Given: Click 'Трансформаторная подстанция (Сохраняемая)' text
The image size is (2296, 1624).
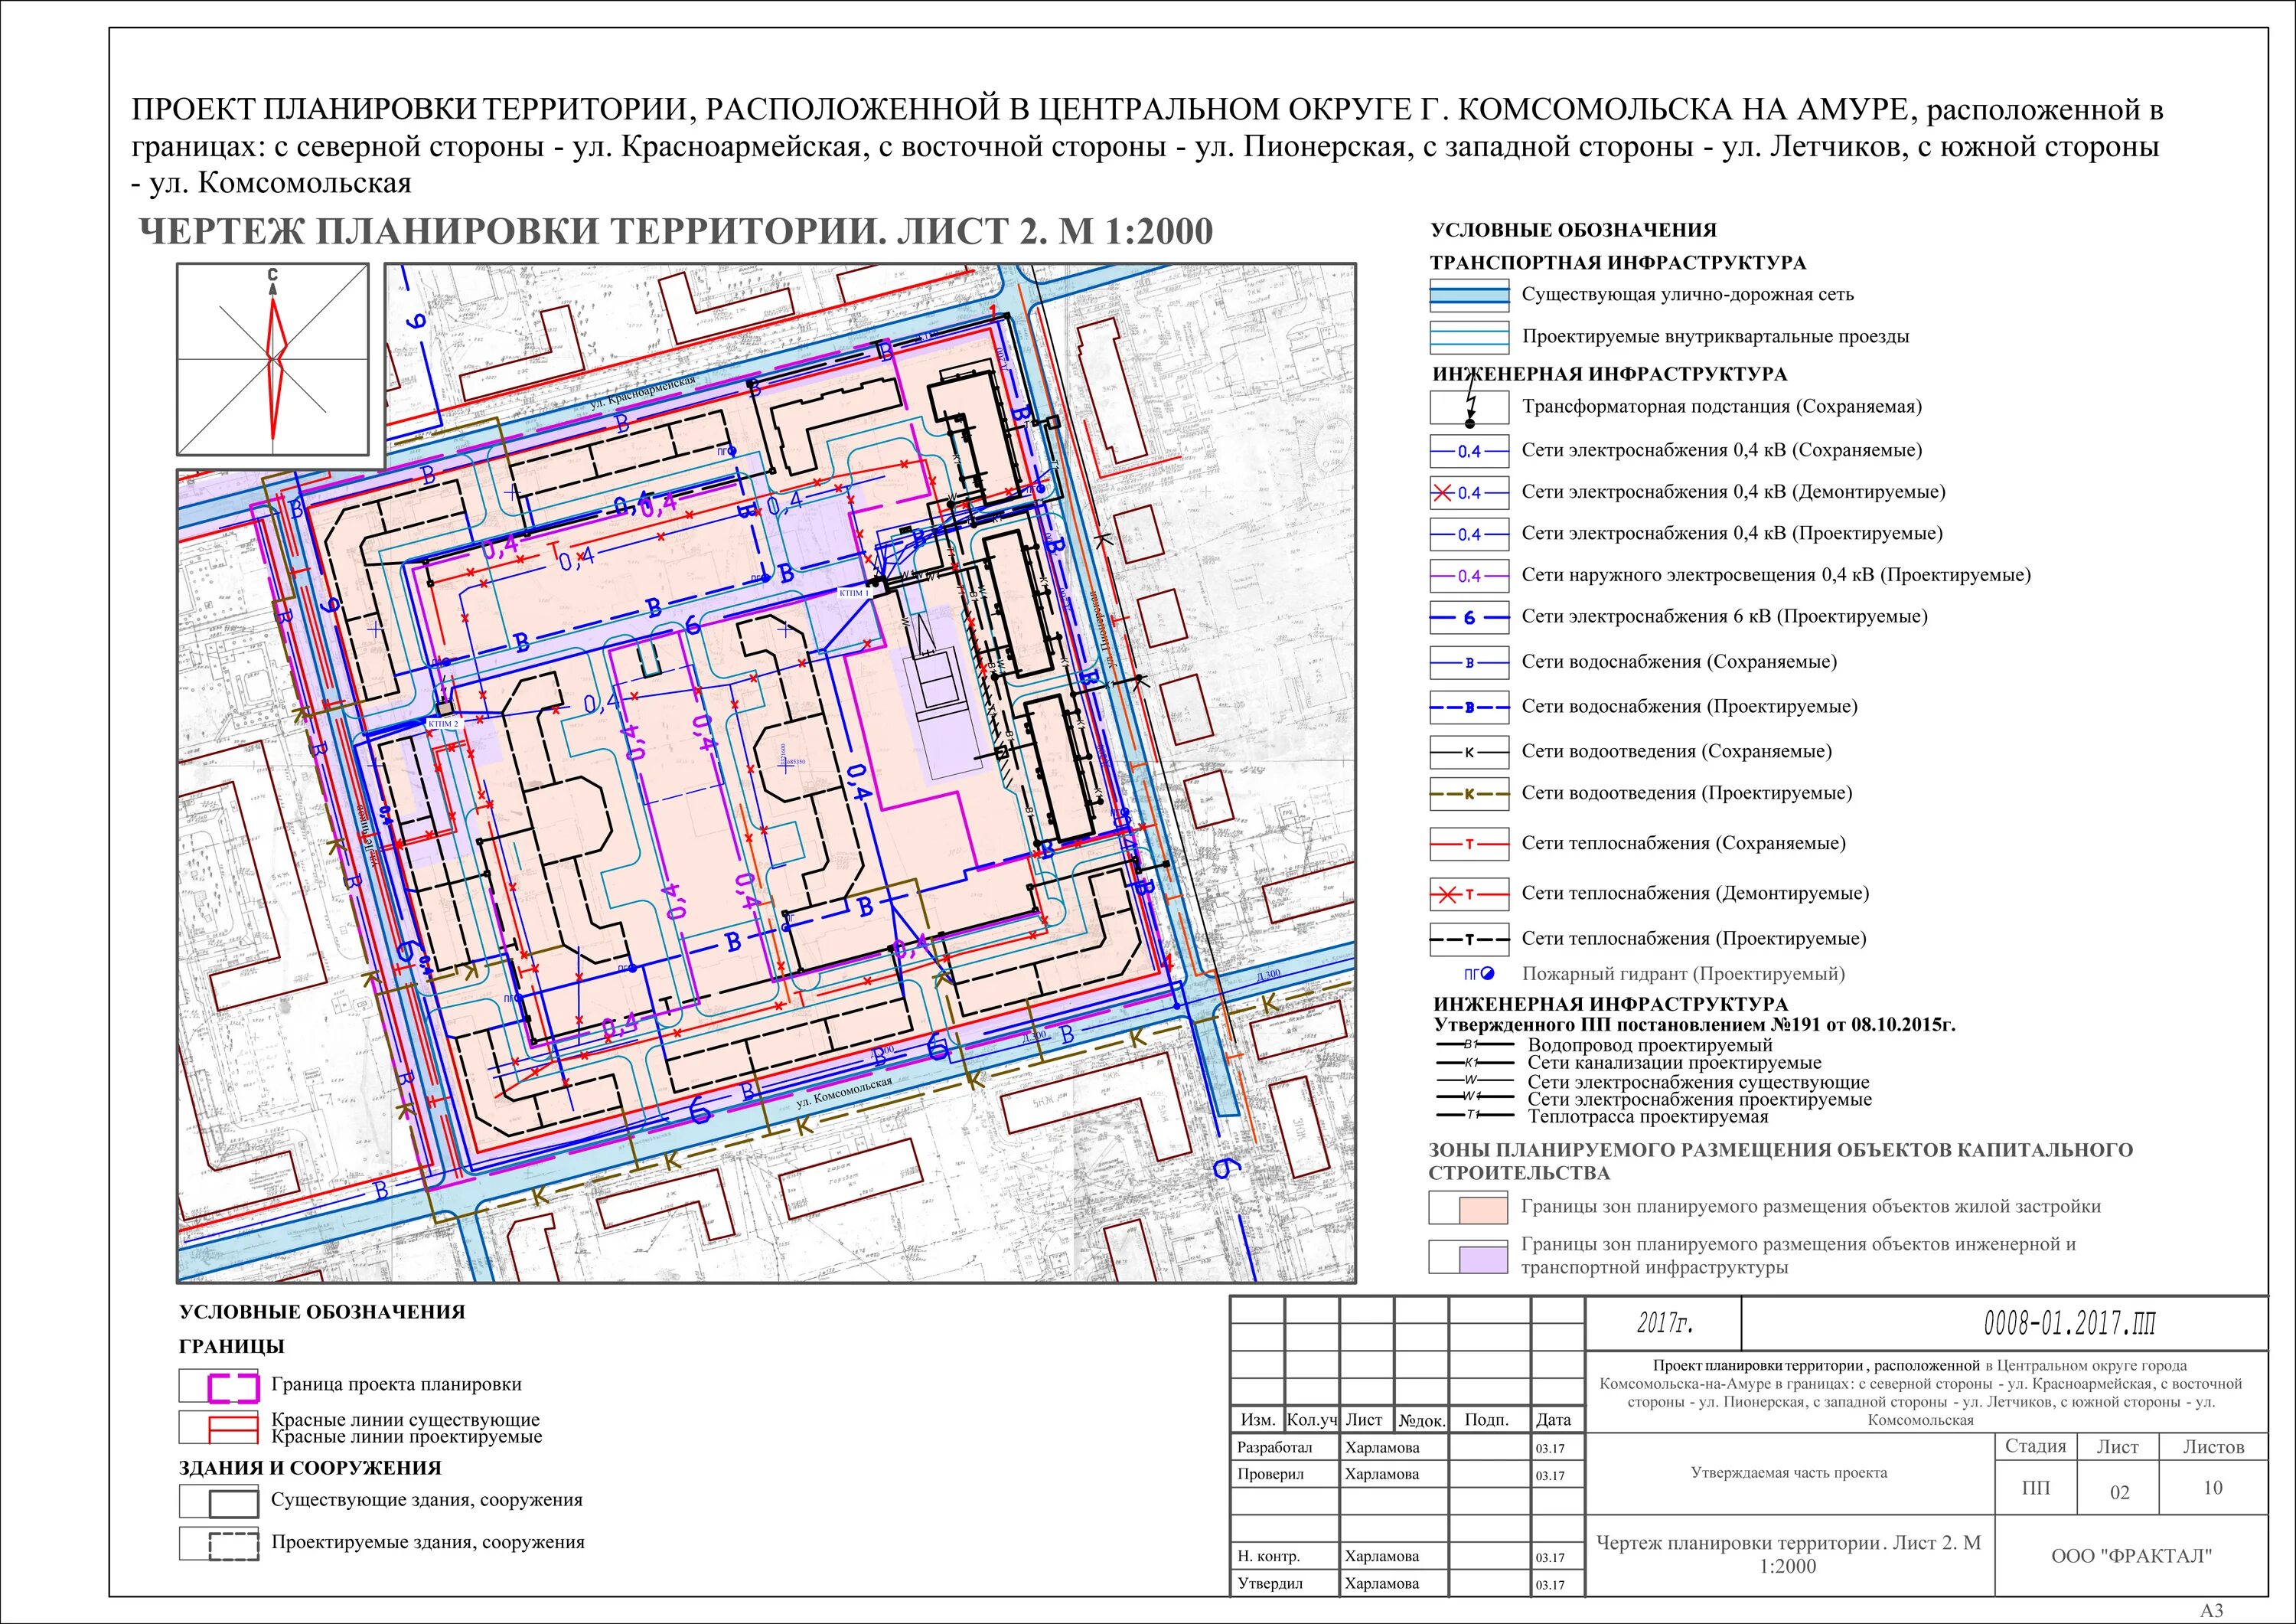Looking at the screenshot, I should coord(1722,407).
